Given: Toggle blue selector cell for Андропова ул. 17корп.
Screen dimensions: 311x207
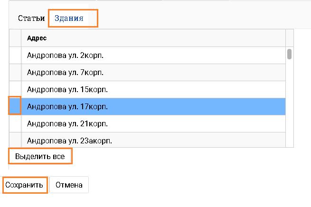Looking at the screenshot, I should point(15,105).
